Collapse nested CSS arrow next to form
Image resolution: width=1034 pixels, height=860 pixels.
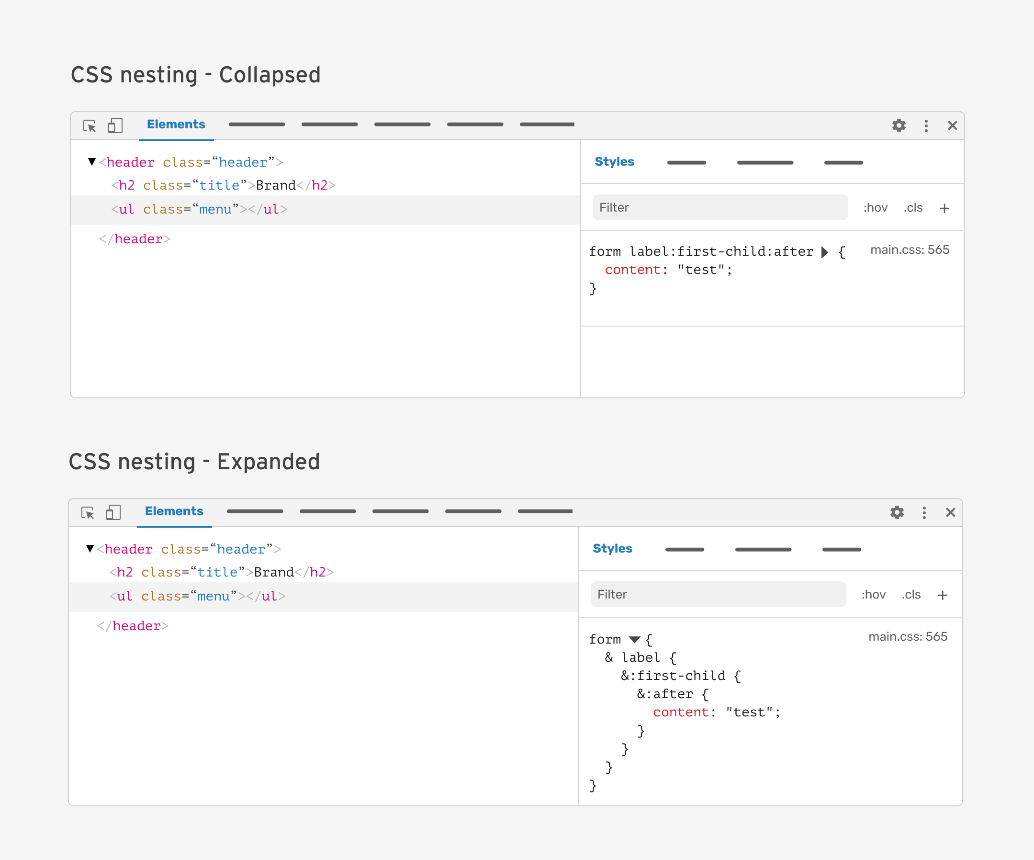point(634,640)
